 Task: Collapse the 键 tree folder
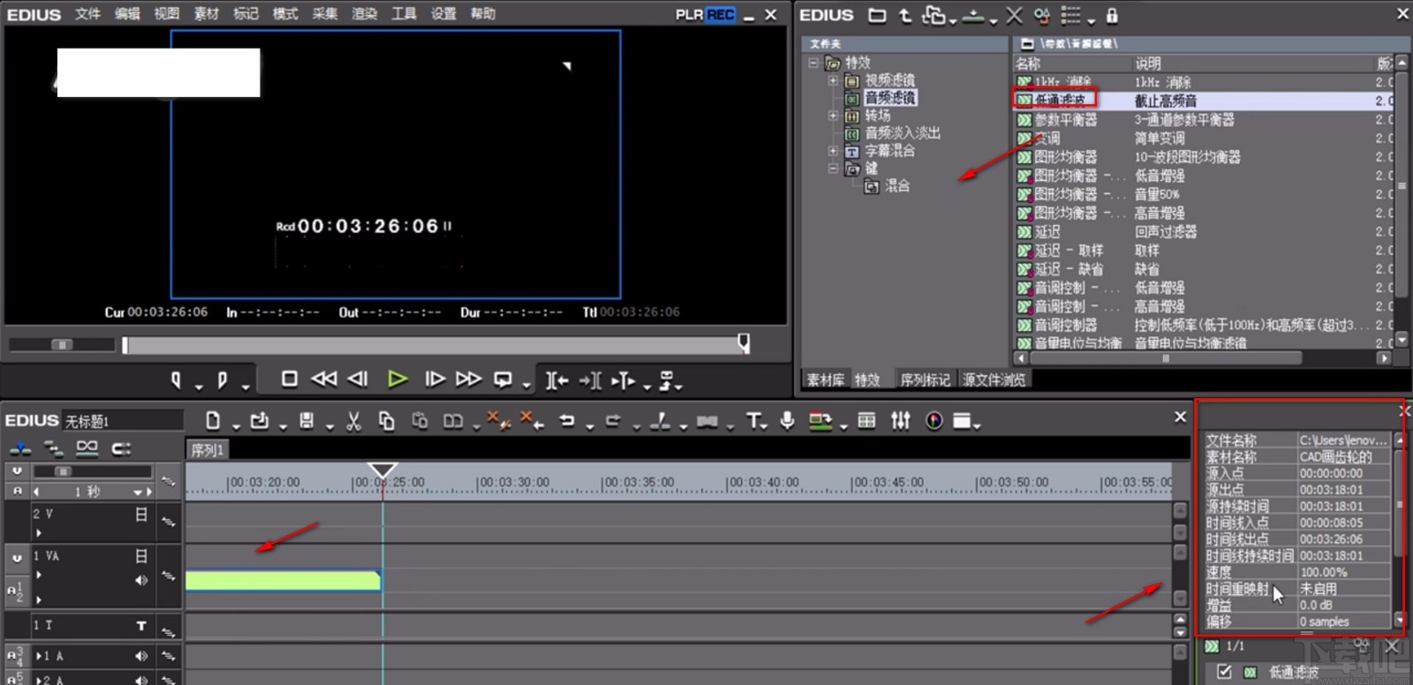click(832, 168)
